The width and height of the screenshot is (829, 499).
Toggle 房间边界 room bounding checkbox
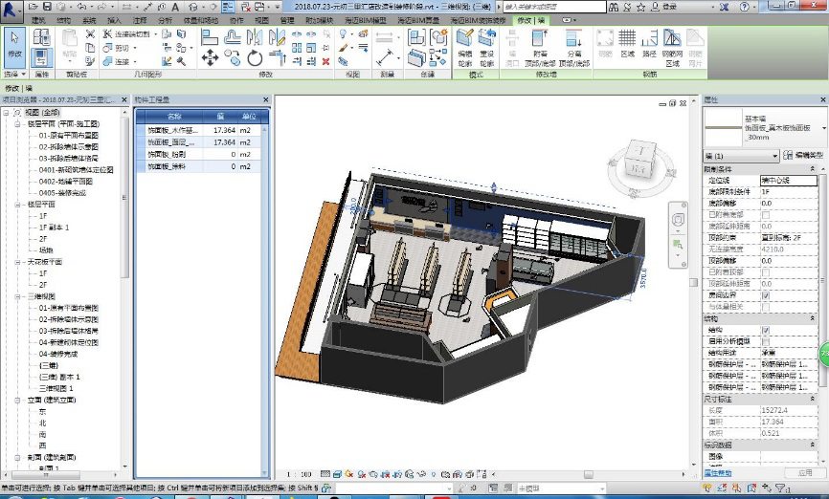[766, 295]
